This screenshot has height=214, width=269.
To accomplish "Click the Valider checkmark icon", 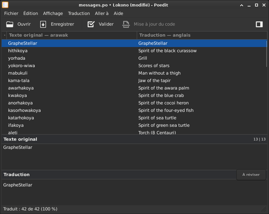I will [x=91, y=24].
